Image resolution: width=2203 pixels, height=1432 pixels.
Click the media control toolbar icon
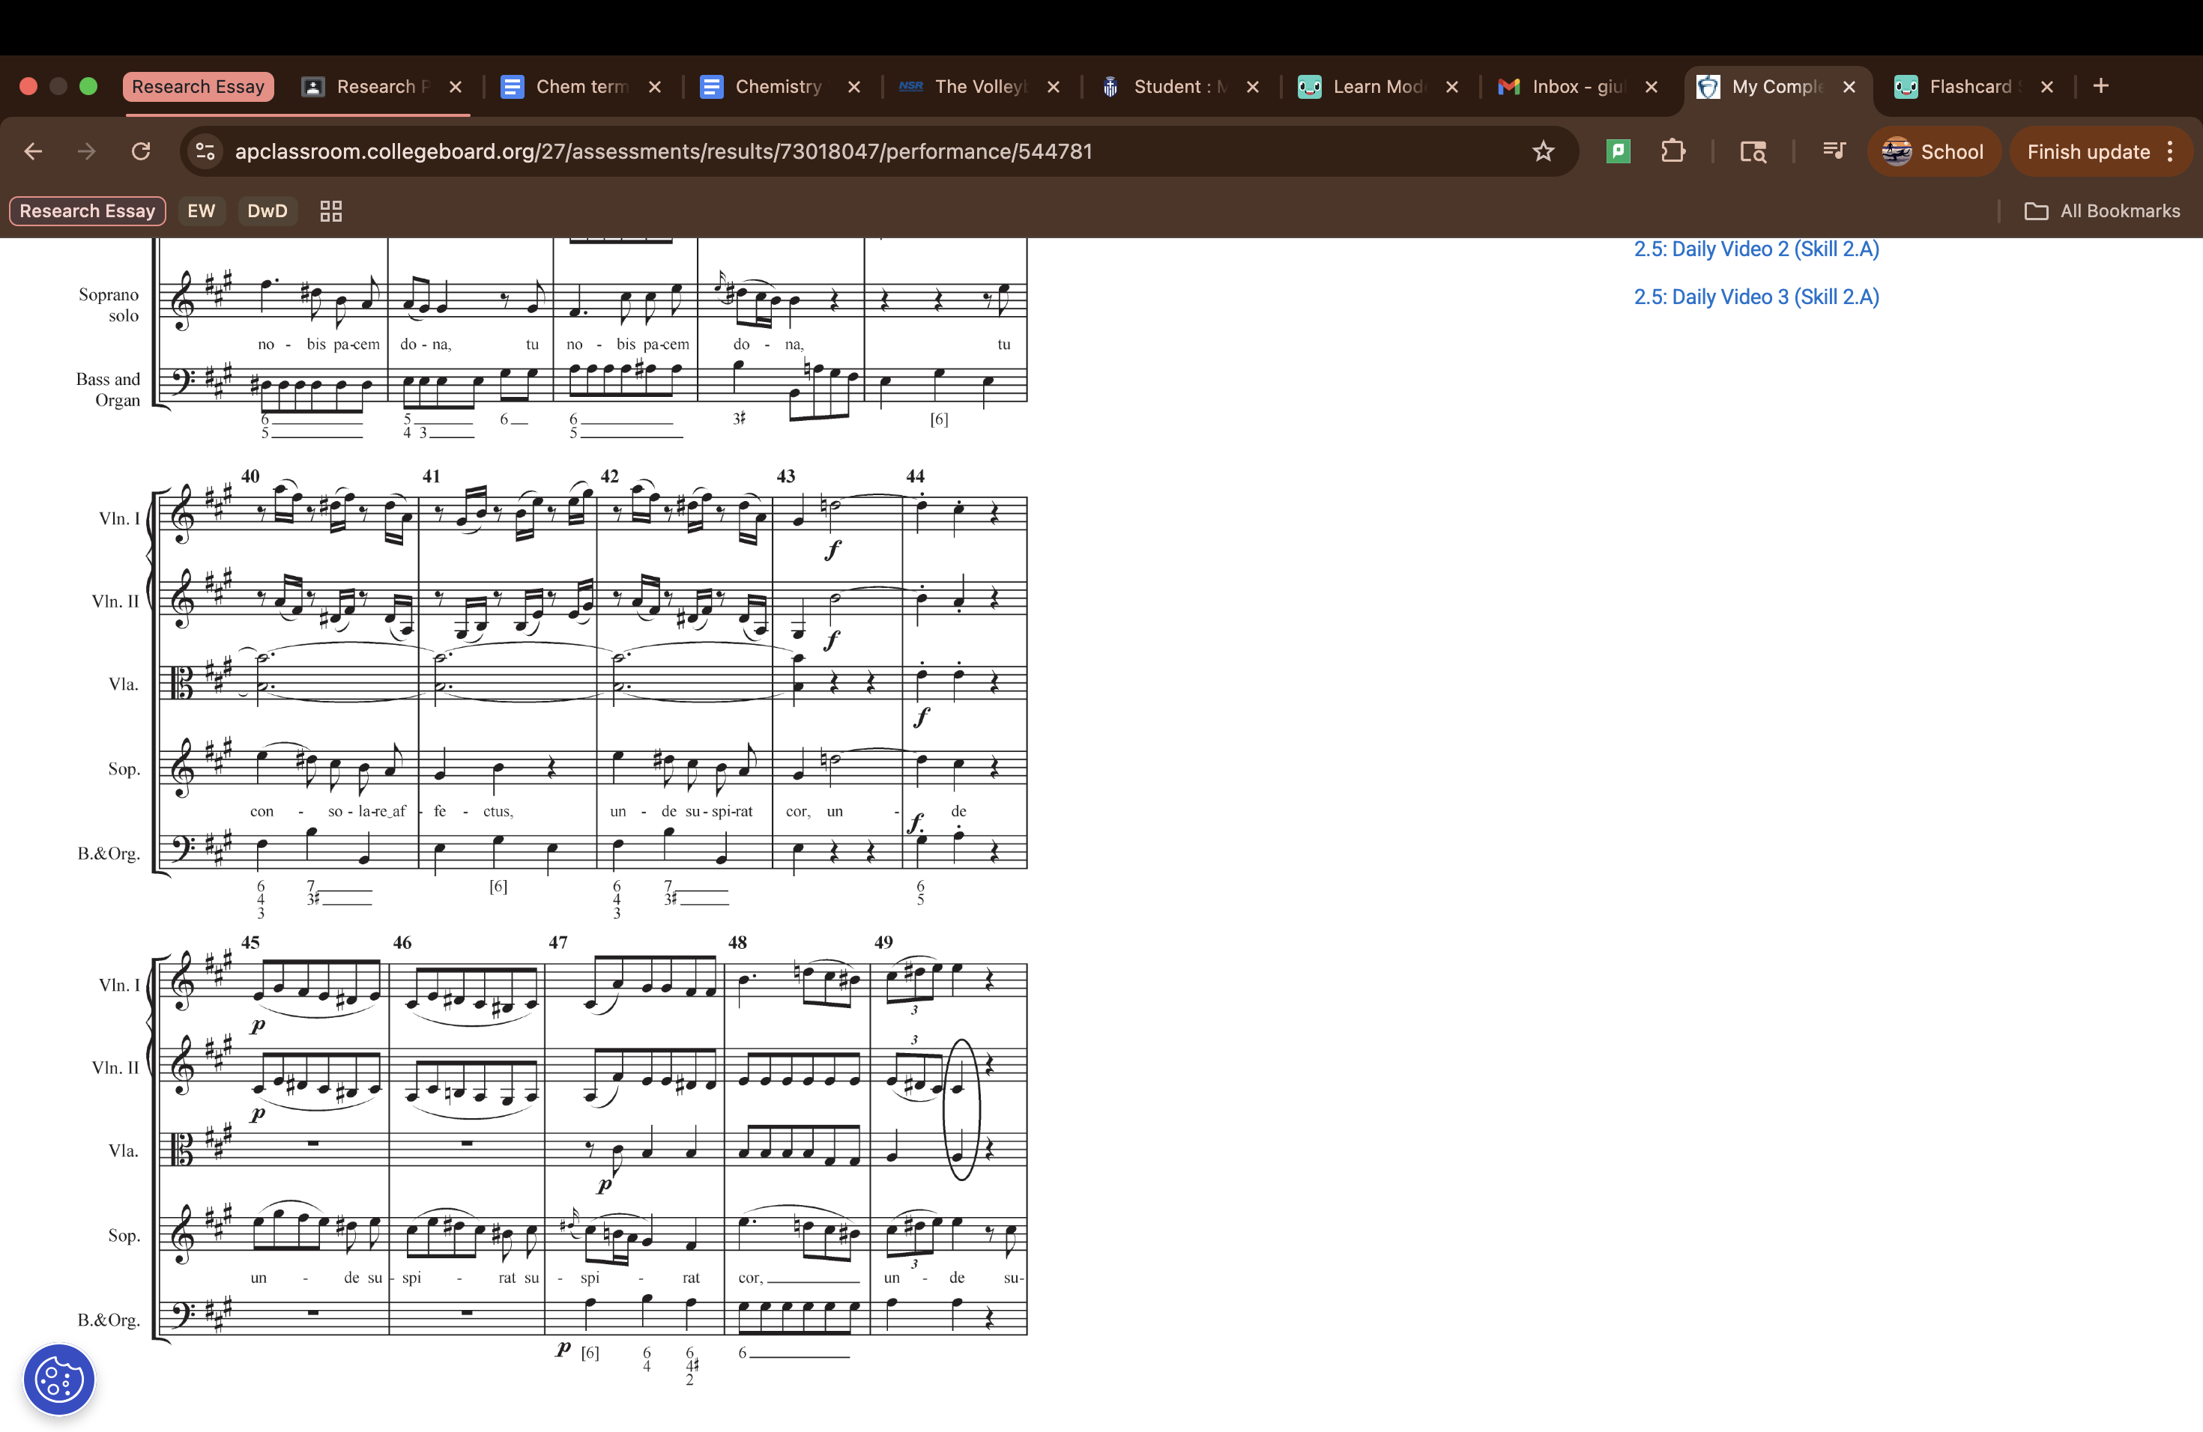1833,151
